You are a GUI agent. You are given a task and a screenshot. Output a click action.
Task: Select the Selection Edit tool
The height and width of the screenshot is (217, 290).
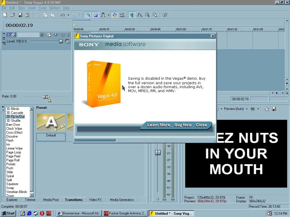pyautogui.click(x=147, y=15)
